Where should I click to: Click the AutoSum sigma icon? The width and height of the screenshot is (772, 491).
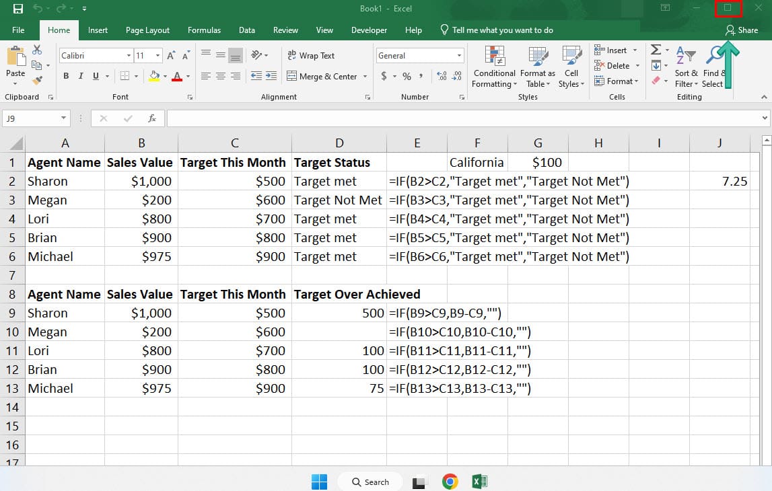pos(656,50)
